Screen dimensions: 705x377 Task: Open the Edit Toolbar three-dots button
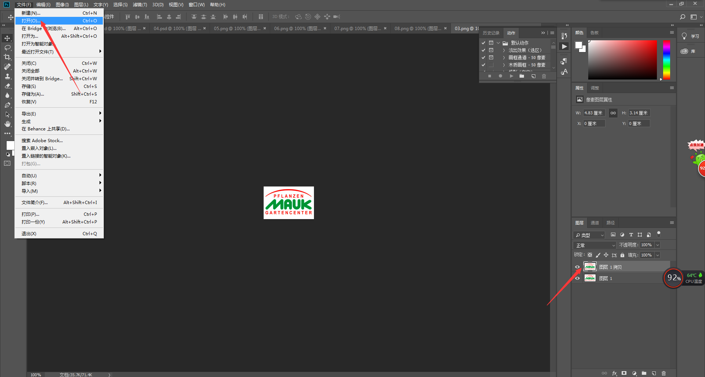point(7,133)
